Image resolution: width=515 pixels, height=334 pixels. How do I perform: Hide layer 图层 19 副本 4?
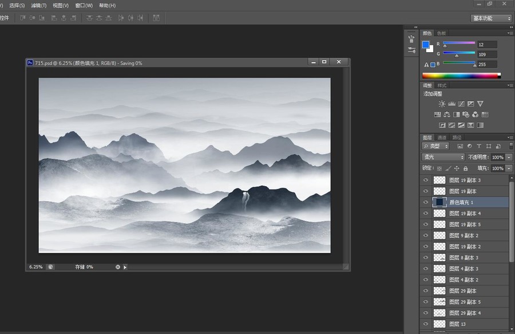[x=426, y=213]
